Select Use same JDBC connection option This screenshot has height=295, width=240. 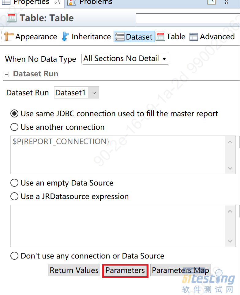(x=14, y=114)
